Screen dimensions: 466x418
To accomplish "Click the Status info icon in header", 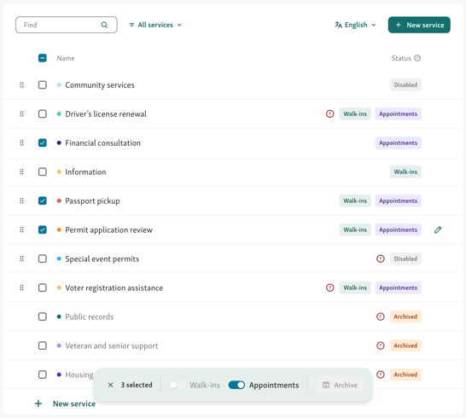I will [x=417, y=58].
